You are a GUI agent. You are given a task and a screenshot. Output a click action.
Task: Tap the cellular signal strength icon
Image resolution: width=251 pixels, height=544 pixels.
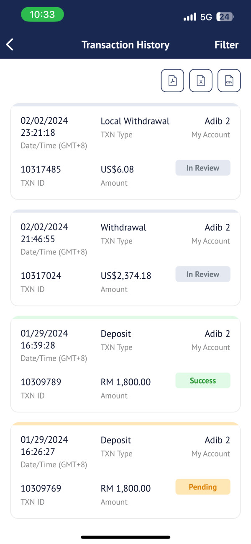[190, 17]
